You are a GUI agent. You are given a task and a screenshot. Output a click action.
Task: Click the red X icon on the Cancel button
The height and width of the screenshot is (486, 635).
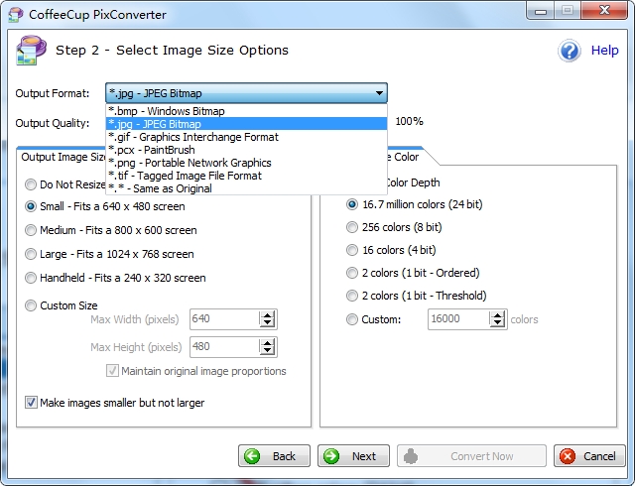coord(567,456)
